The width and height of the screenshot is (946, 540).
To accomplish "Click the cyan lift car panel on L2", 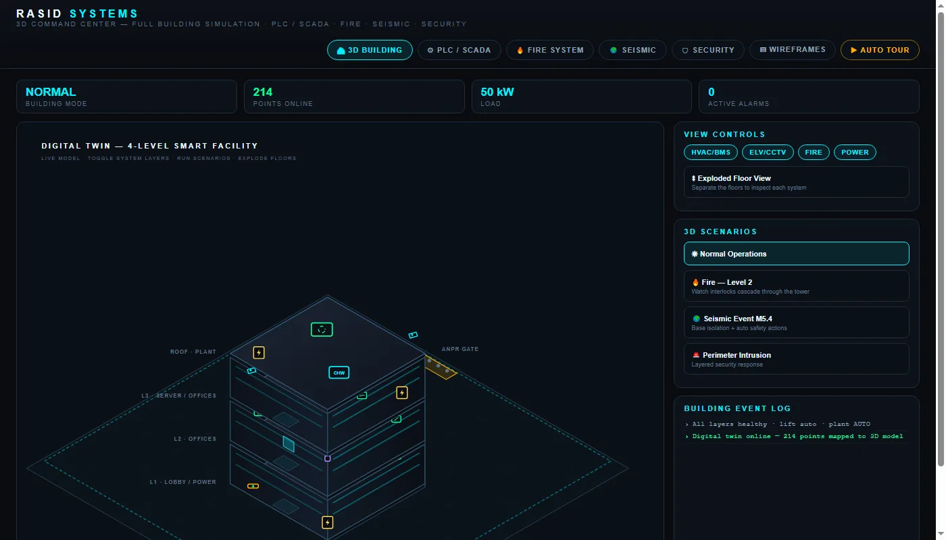I will (x=289, y=443).
